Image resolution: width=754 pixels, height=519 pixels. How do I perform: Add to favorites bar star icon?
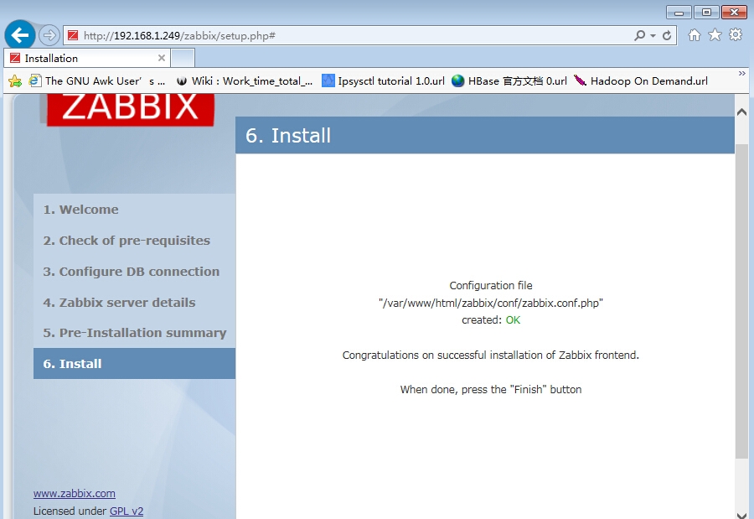(15, 80)
